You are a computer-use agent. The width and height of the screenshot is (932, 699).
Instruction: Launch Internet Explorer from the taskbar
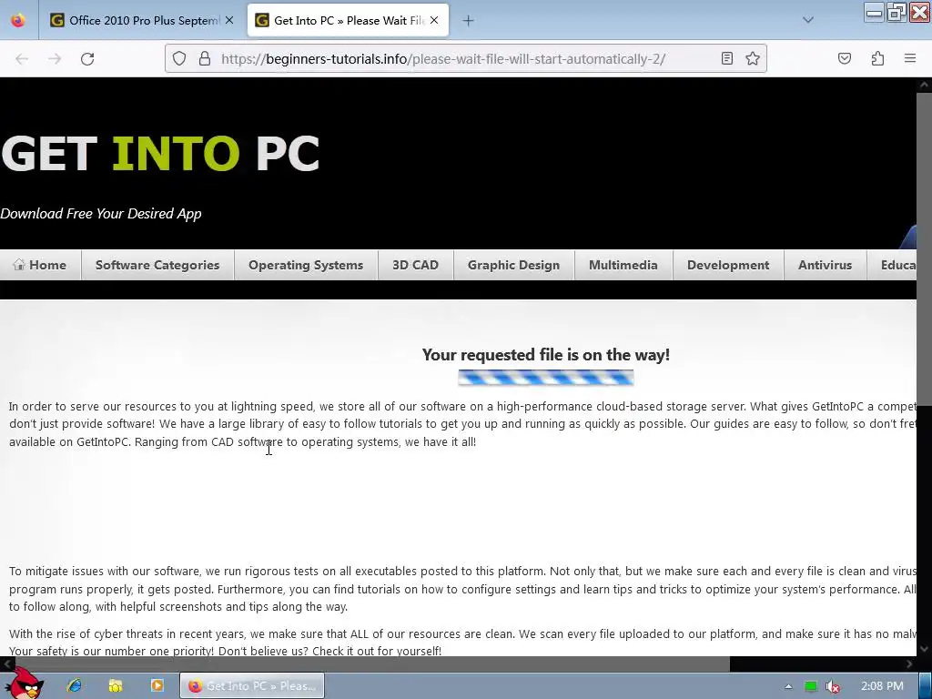[75, 686]
